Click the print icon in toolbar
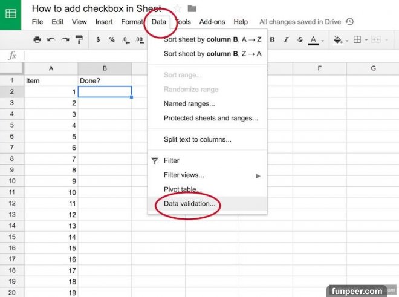The height and width of the screenshot is (297, 399). tap(37, 40)
